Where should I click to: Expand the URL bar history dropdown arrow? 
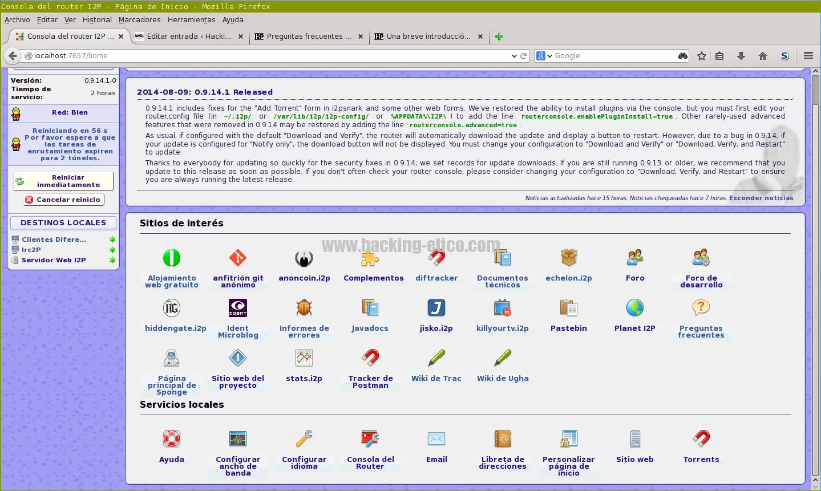pos(514,56)
